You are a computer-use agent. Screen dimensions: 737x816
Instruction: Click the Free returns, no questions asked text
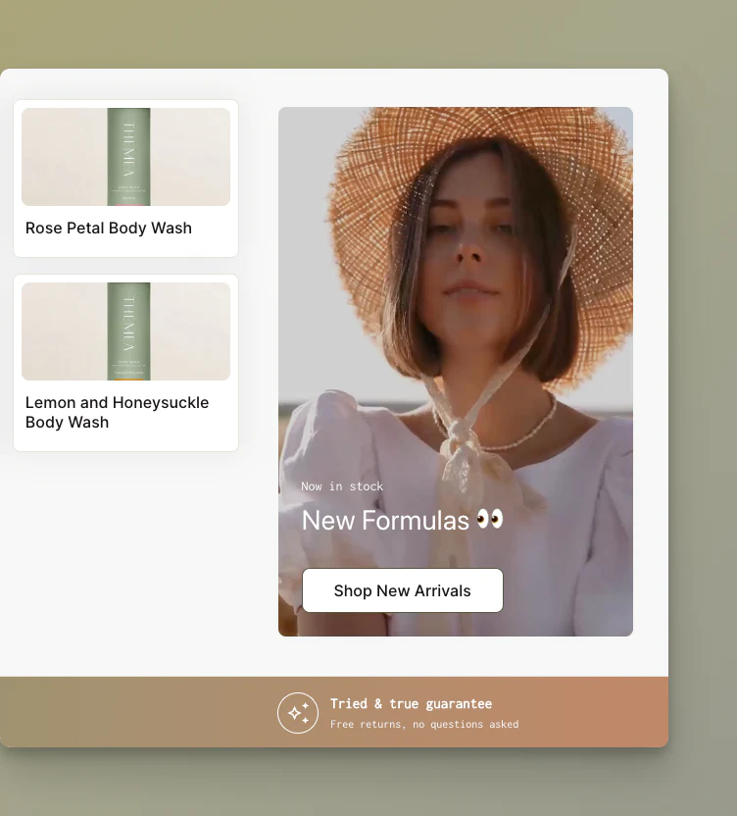tap(423, 725)
